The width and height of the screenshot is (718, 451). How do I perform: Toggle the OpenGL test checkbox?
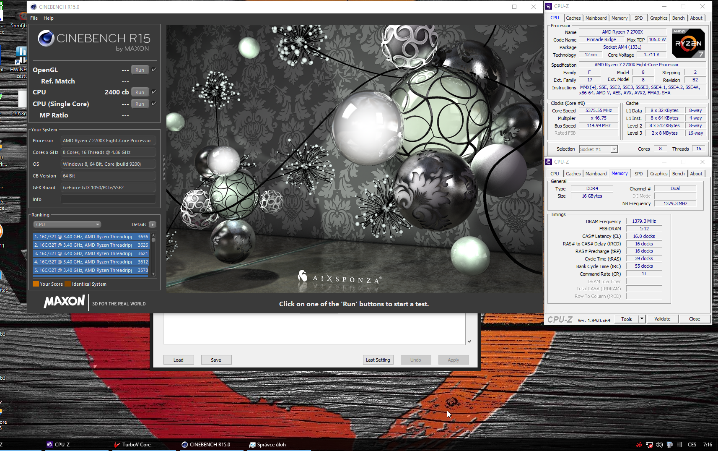click(x=154, y=70)
